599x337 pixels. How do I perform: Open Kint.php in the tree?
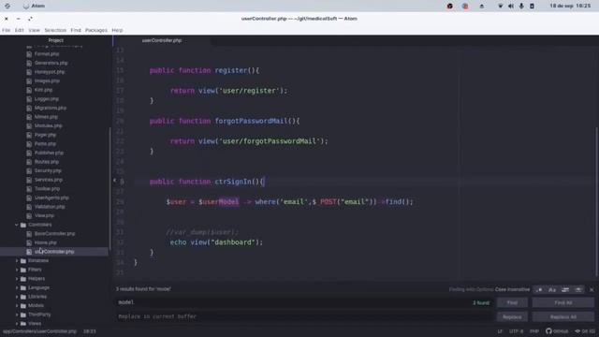pyautogui.click(x=43, y=90)
